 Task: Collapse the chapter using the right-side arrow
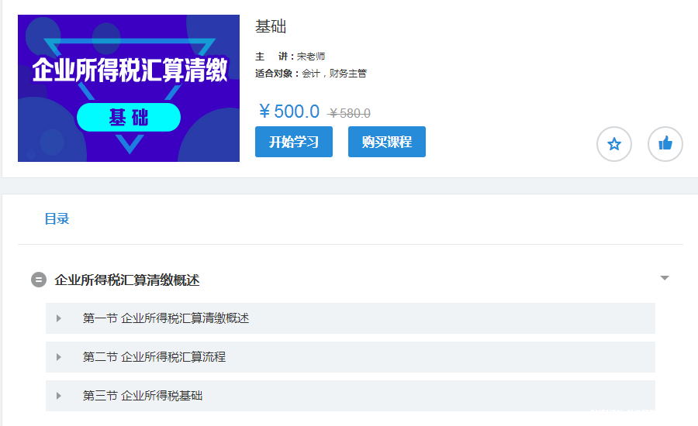pos(664,278)
